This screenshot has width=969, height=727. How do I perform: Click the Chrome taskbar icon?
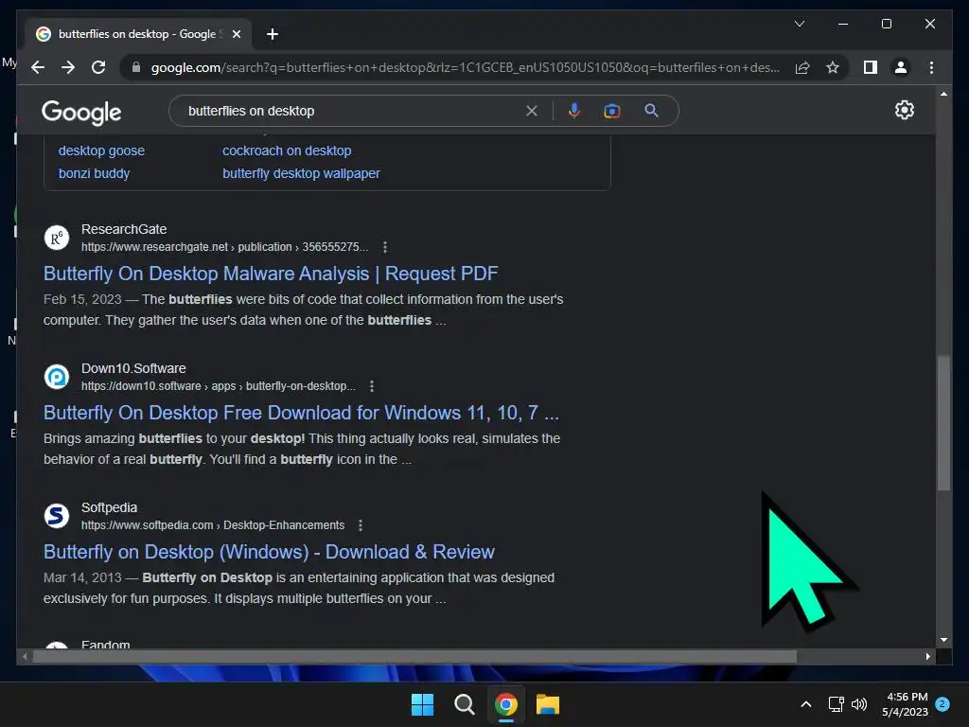505,704
